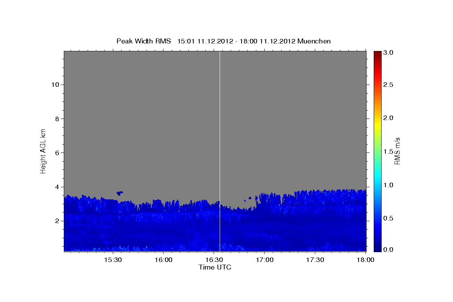This screenshot has height=302, width=453.
Task: Click the colorbar label '3.0'
Action: click(x=389, y=53)
